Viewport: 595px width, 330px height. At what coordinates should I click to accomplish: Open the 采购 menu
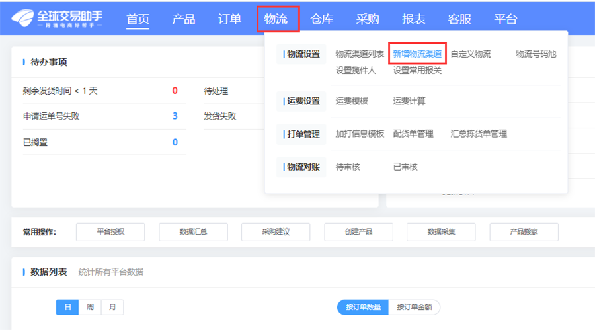pos(368,19)
